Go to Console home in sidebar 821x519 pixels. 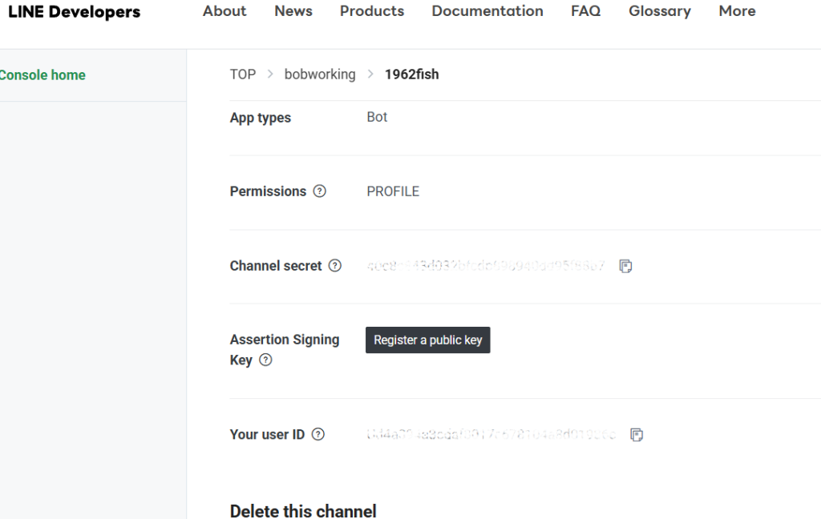click(42, 75)
